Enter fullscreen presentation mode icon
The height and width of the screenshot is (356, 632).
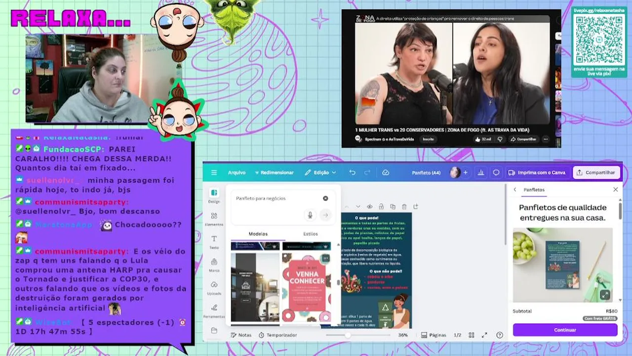[485, 335]
